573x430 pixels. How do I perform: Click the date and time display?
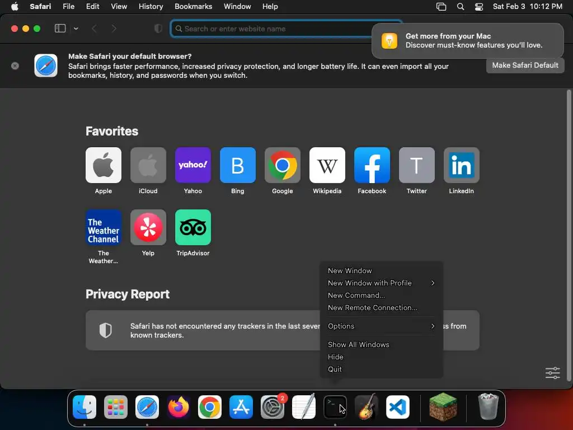coord(527,7)
